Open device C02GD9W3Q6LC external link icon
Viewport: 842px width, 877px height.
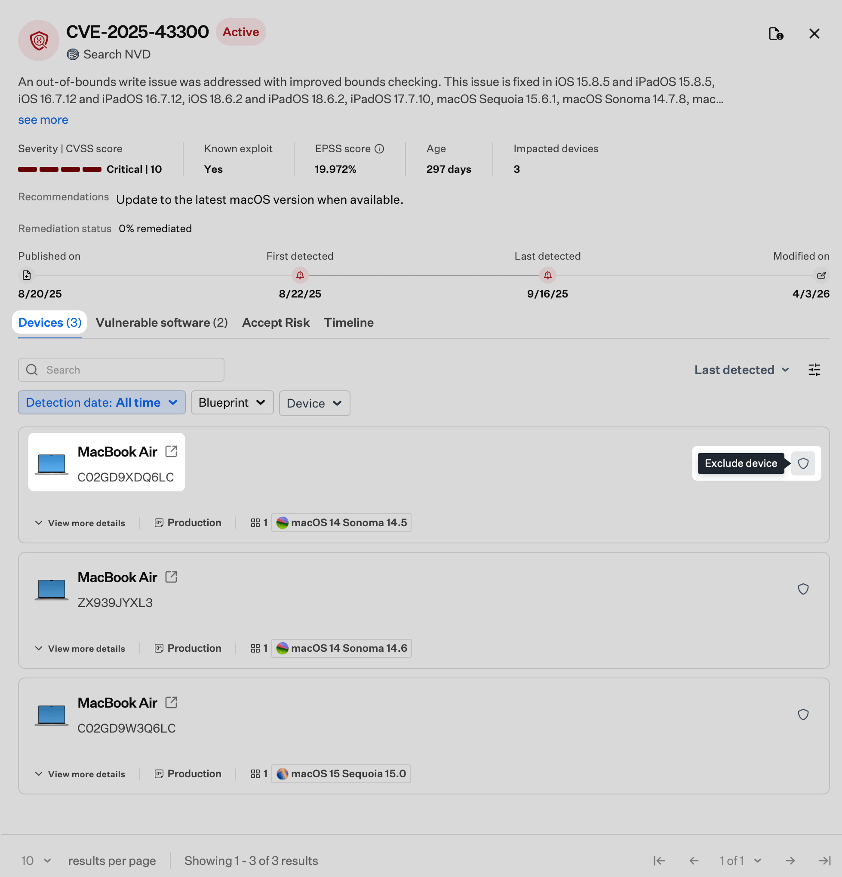click(x=171, y=702)
